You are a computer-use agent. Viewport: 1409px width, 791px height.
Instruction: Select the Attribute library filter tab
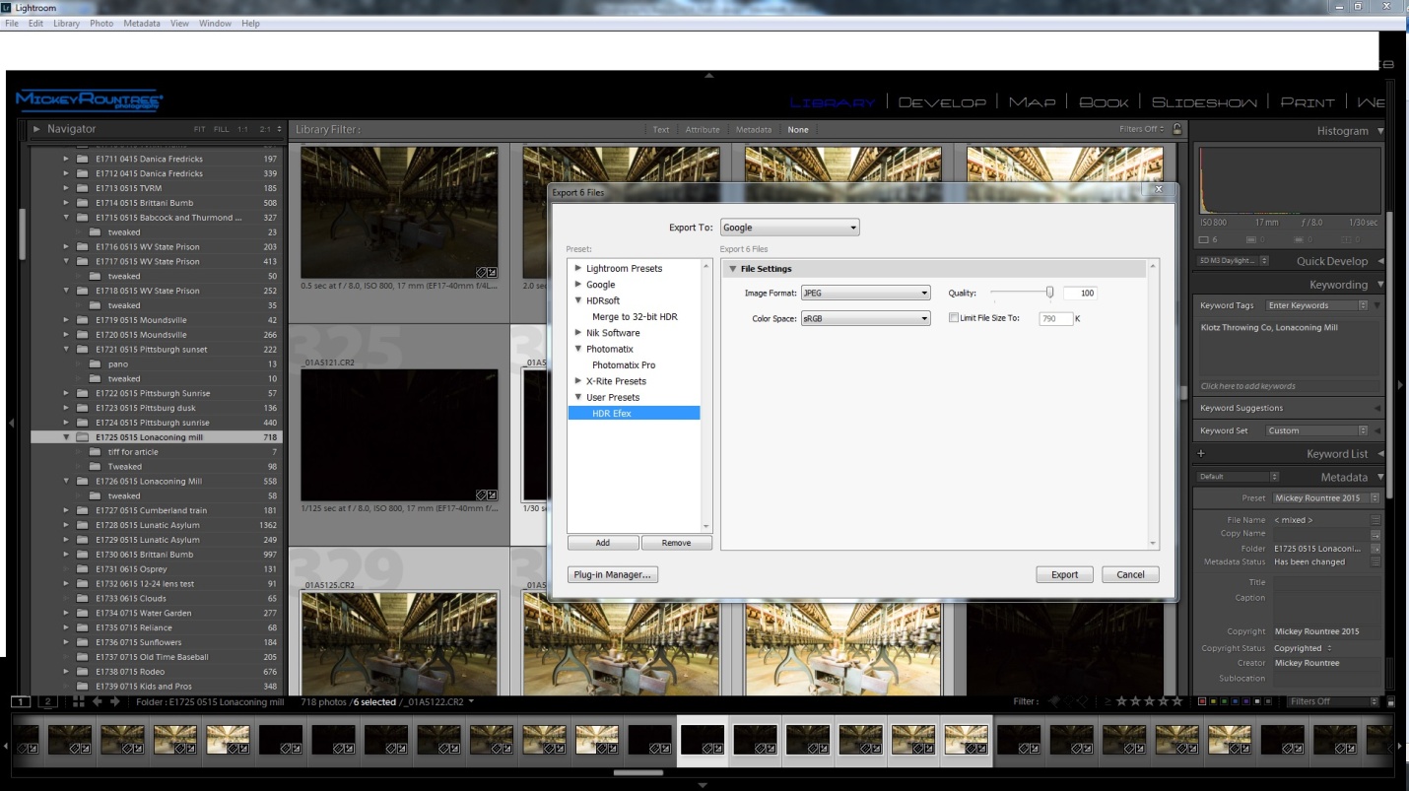coord(703,129)
